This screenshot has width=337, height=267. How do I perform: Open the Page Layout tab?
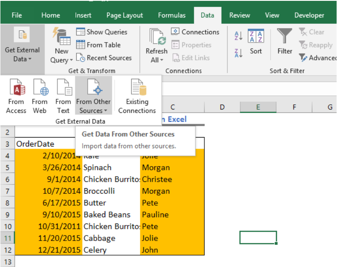[124, 15]
